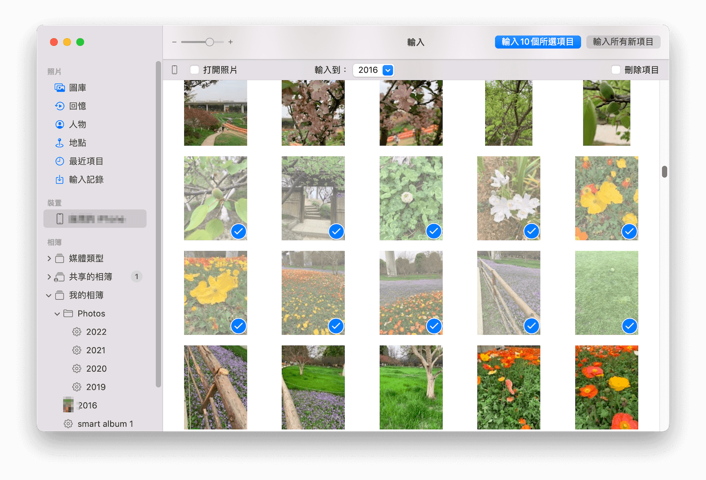Select the 2020 smart album gear icon
Viewport: 706px width, 480px height.
tap(77, 368)
